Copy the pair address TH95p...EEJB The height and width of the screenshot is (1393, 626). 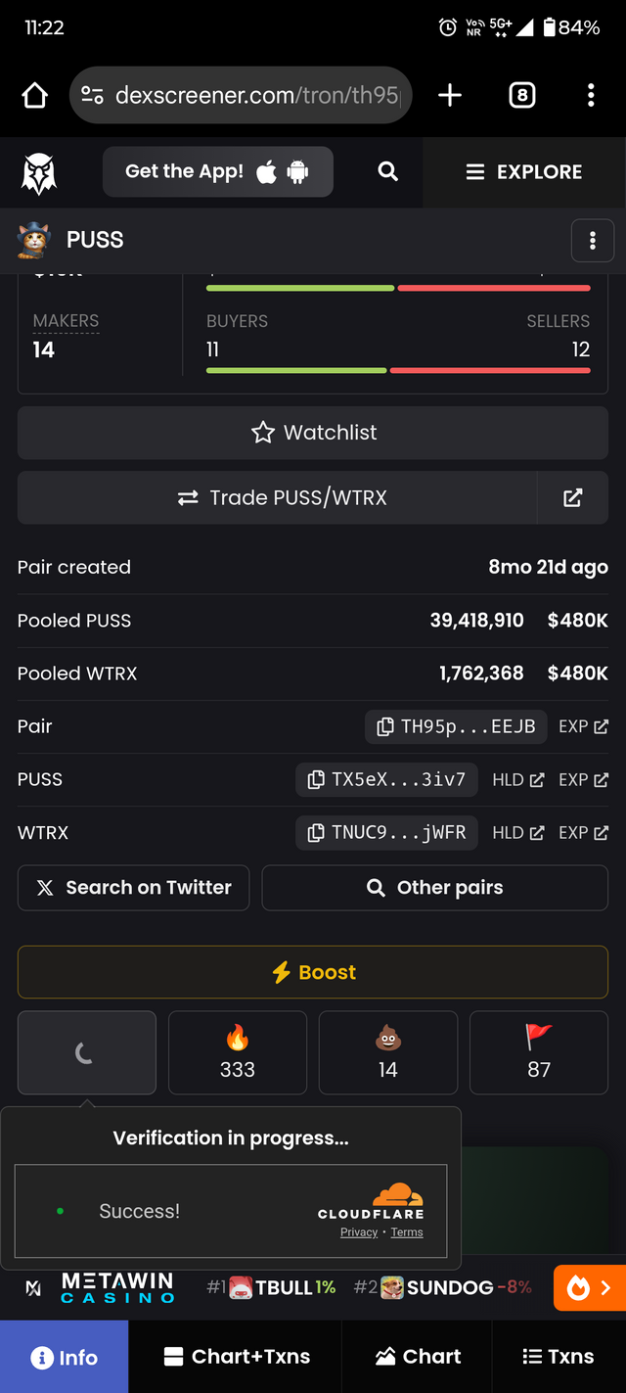(x=456, y=726)
